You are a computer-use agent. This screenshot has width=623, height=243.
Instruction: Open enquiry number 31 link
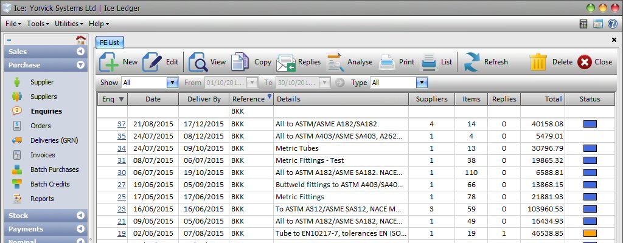122,160
